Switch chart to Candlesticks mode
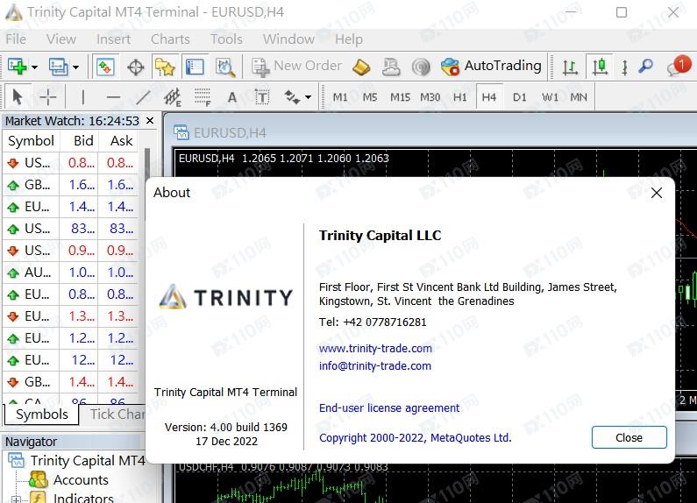697x503 pixels. (x=600, y=67)
